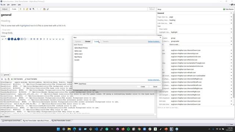Collapse the General section in Map panel
The width and height of the screenshot is (235, 132).
click(x=231, y=13)
